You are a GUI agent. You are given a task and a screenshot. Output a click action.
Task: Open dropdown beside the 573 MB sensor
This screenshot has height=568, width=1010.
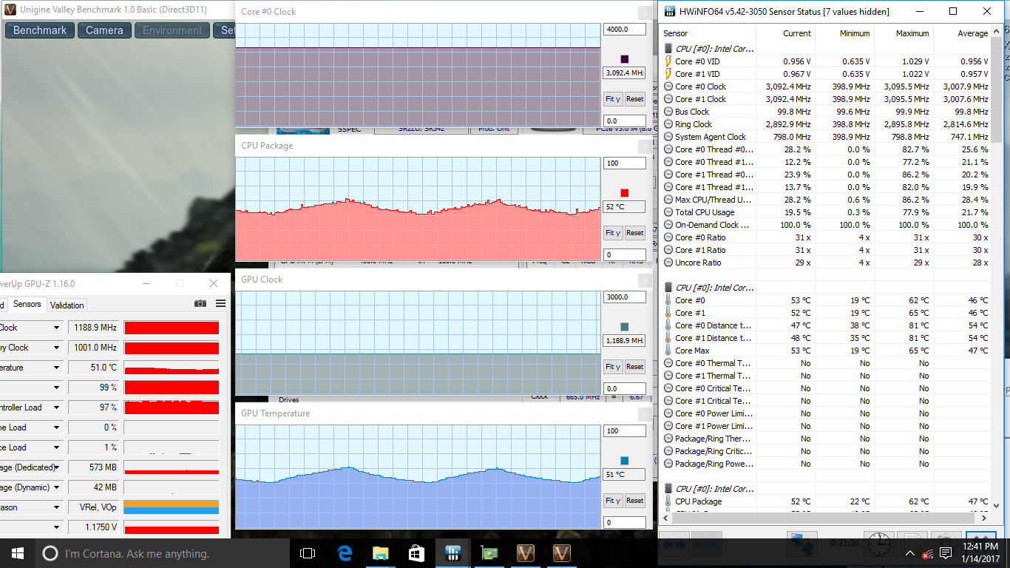click(56, 467)
